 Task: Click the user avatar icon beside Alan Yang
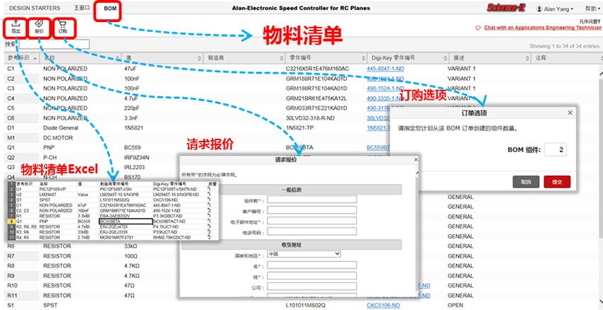click(539, 8)
